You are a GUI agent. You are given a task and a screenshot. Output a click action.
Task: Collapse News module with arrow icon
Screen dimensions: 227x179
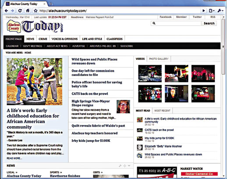click(x=129, y=165)
